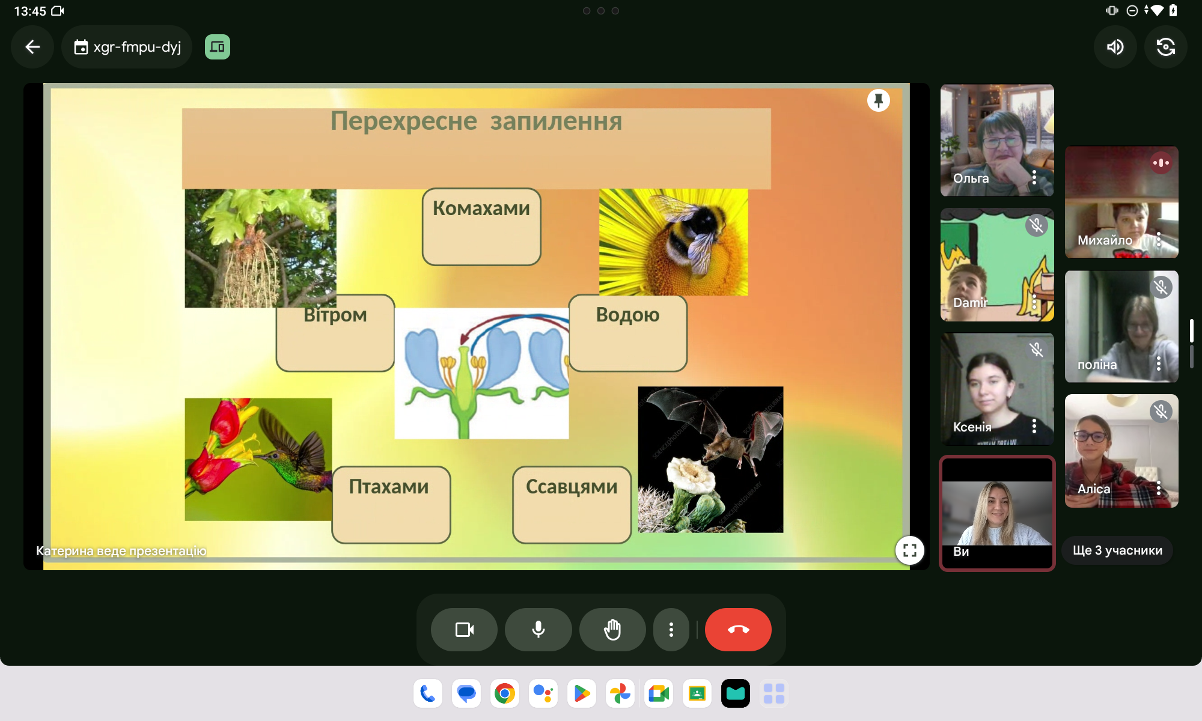Raise your hand
Image resolution: width=1202 pixels, height=721 pixels.
pos(612,630)
